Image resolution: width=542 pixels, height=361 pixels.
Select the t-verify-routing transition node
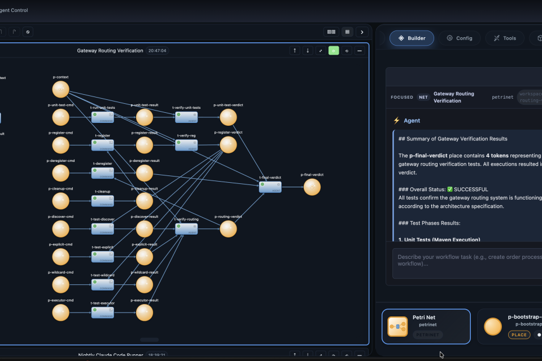[186, 229]
